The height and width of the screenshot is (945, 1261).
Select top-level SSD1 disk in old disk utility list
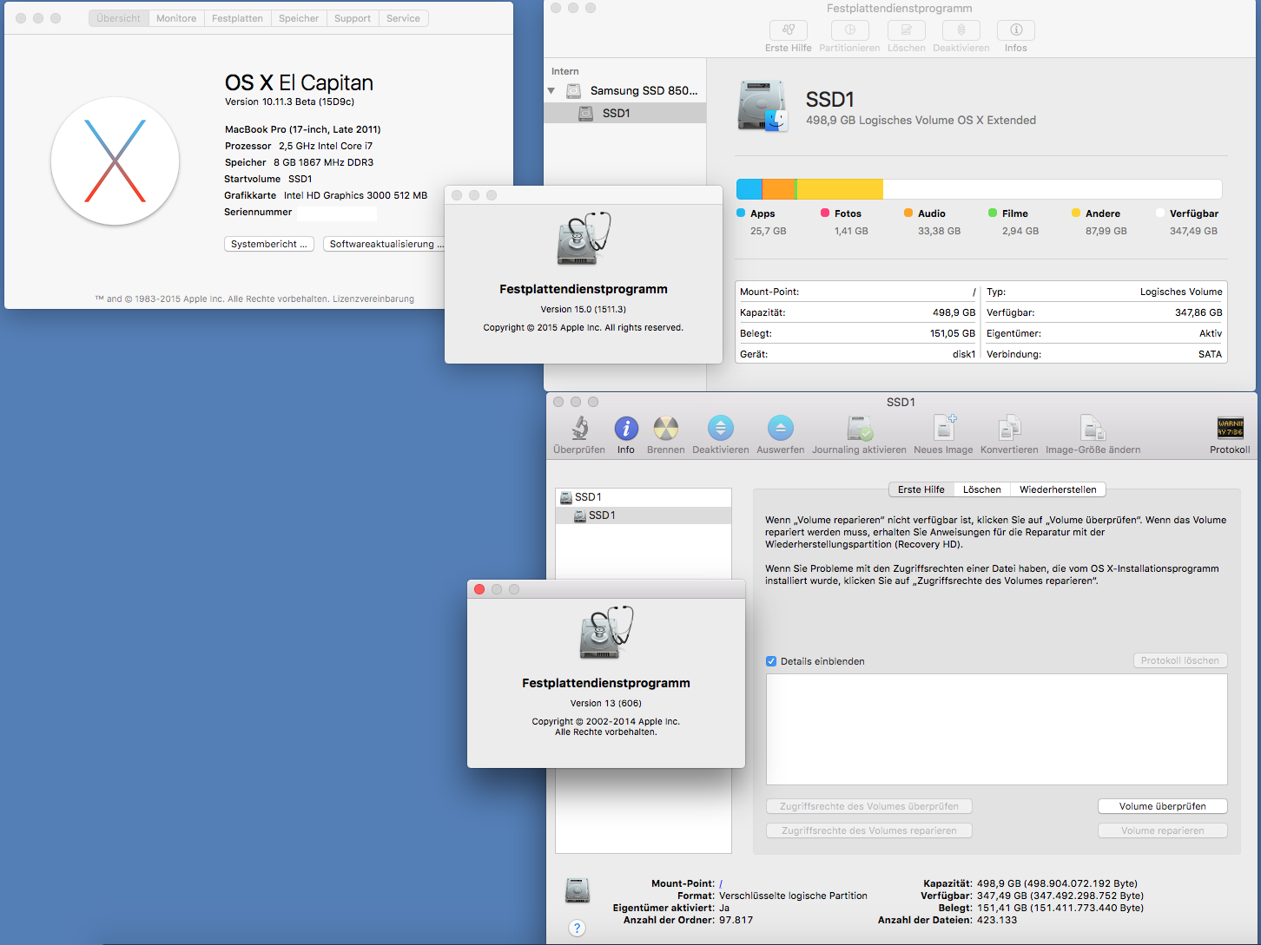644,497
